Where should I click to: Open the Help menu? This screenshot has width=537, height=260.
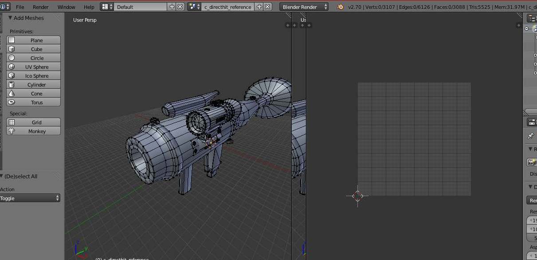89,7
